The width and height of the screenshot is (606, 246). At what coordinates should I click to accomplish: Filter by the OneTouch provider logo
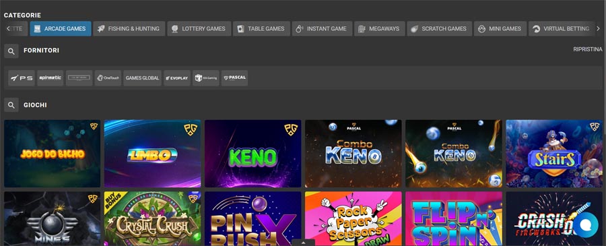click(x=108, y=78)
